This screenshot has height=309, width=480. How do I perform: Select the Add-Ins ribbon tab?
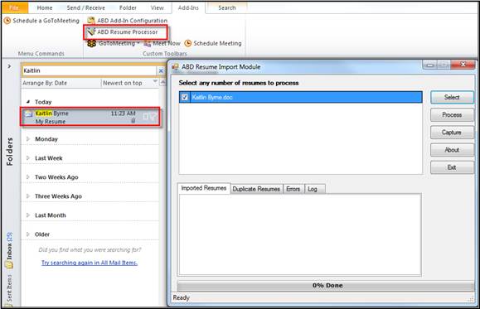click(188, 8)
